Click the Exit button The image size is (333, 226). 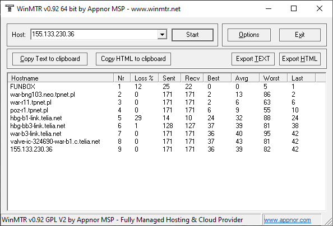click(x=300, y=35)
